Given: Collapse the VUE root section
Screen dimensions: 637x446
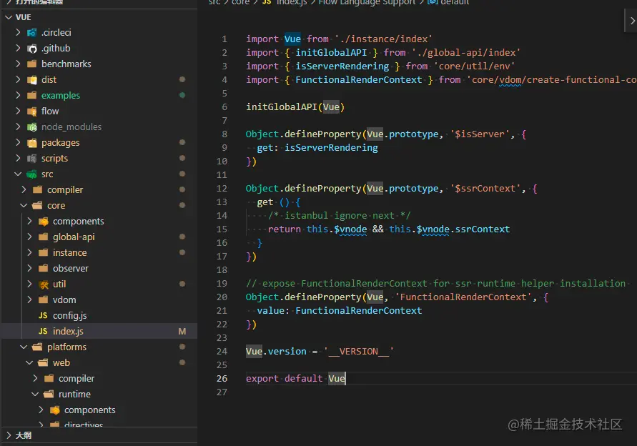Looking at the screenshot, I should click(9, 17).
